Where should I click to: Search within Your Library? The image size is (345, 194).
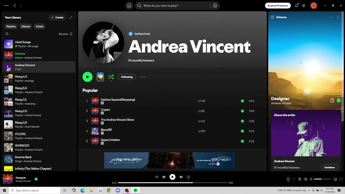click(x=7, y=34)
